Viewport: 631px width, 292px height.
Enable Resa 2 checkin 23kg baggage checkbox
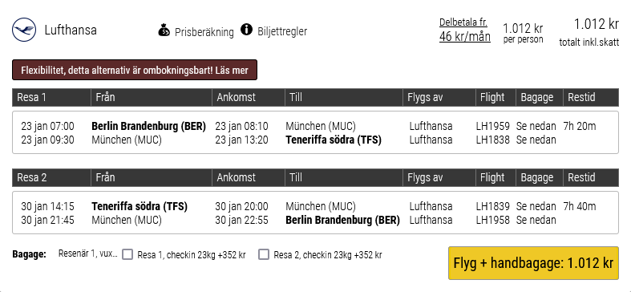(x=264, y=254)
